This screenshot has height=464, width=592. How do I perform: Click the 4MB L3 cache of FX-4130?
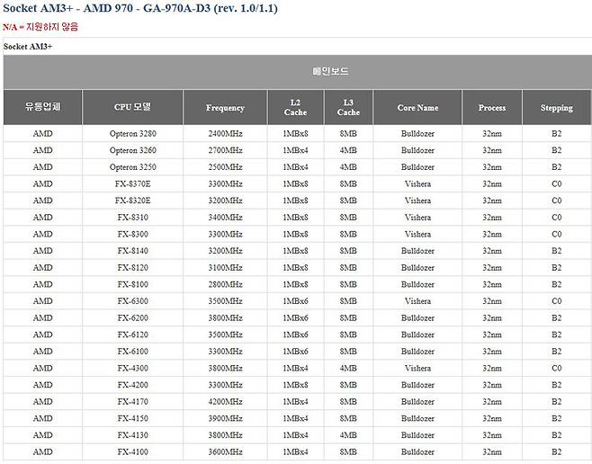coord(348,435)
